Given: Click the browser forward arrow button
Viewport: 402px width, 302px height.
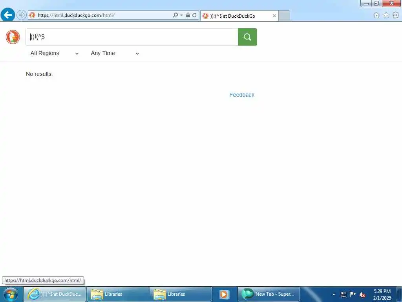Looking at the screenshot, I should tap(22, 15).
